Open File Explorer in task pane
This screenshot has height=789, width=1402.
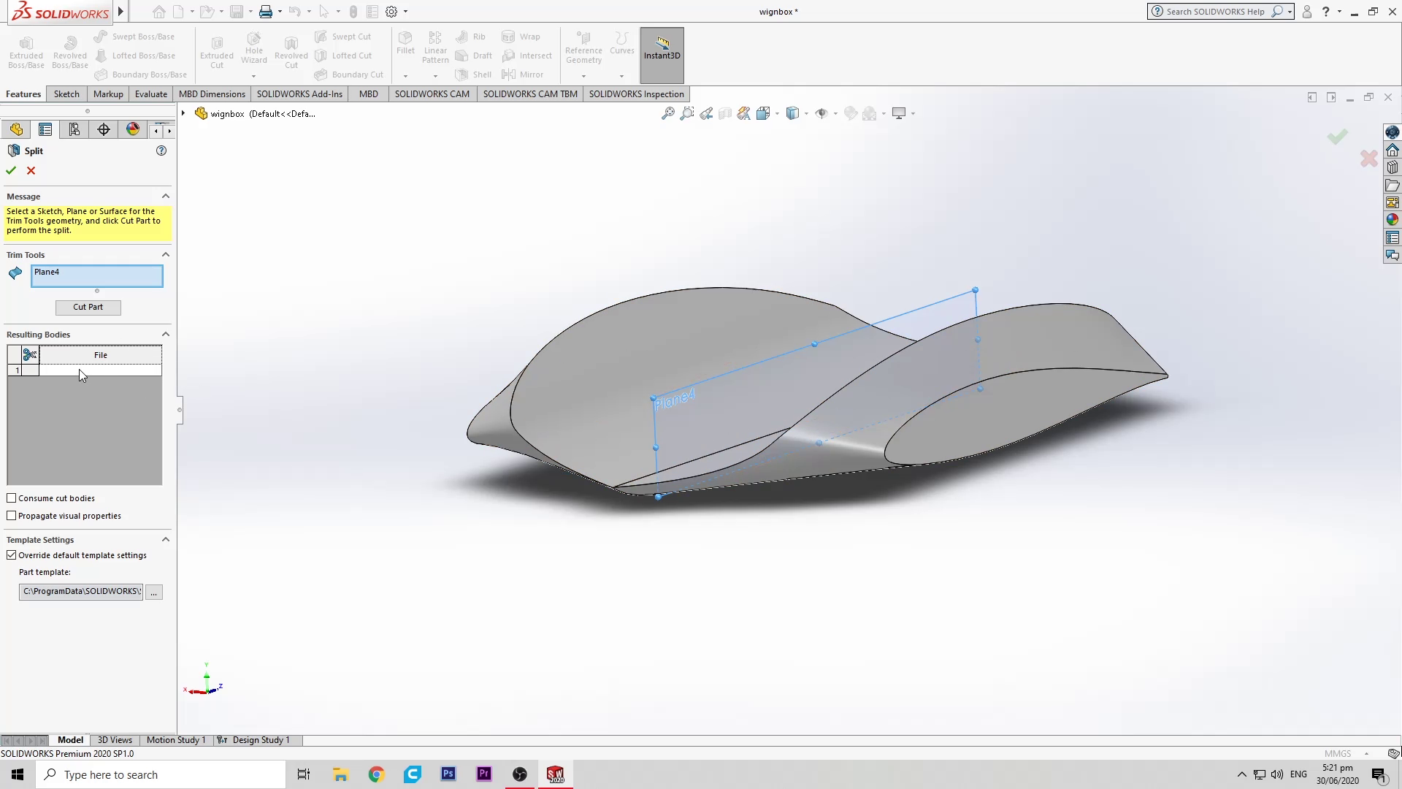coord(1392,186)
